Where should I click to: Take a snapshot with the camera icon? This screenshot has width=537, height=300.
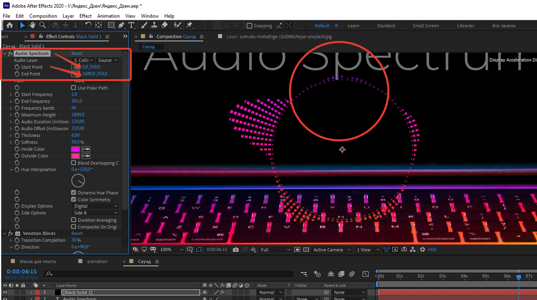236,249
